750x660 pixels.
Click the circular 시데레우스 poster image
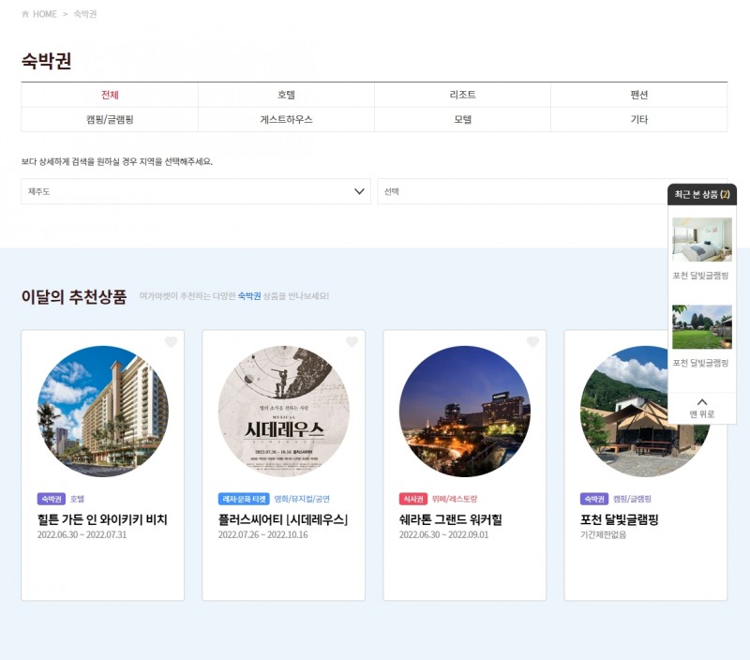pos(283,414)
